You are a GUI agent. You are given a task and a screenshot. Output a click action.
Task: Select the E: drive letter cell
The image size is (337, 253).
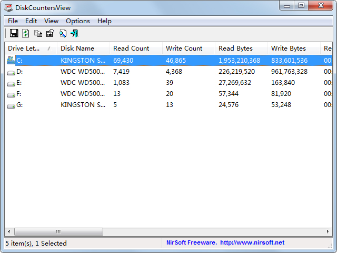[x=19, y=83]
